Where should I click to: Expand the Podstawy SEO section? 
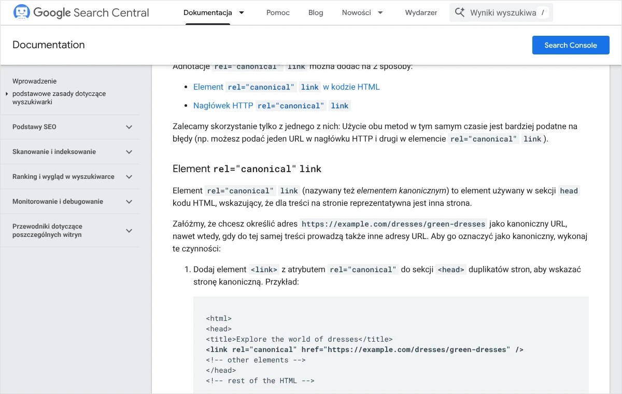pos(129,127)
